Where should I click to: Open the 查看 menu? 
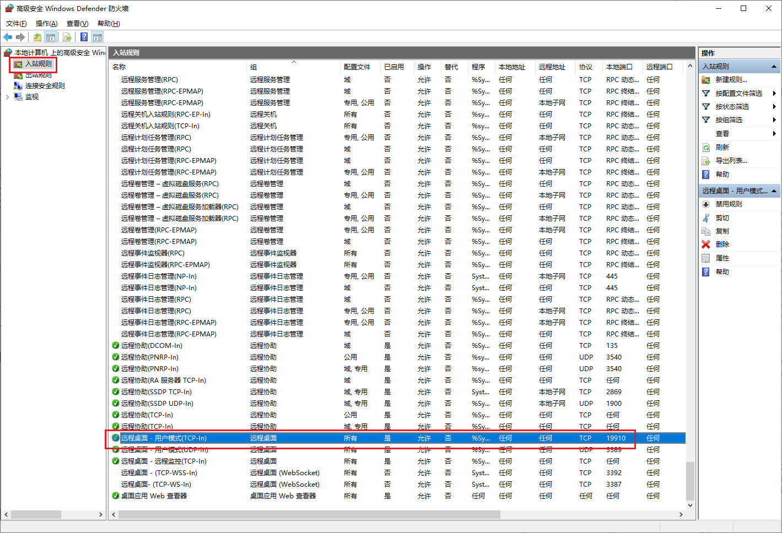point(77,23)
